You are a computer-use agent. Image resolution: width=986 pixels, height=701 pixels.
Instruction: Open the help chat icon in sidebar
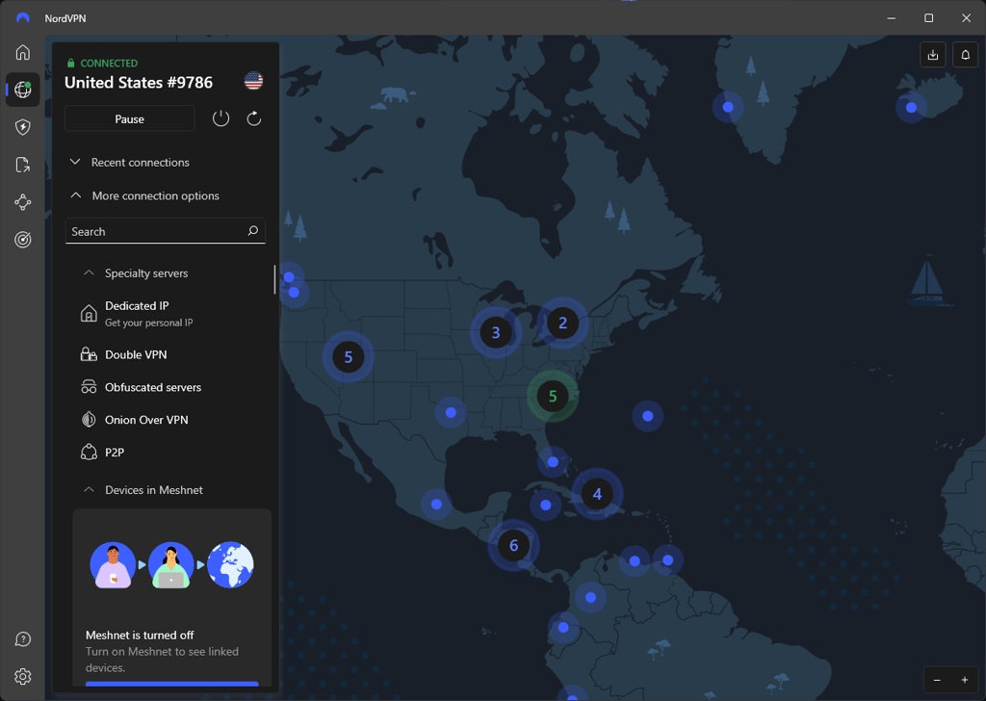pyautogui.click(x=23, y=639)
